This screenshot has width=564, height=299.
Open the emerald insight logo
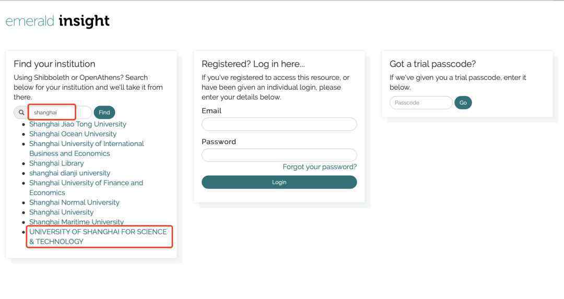point(57,21)
